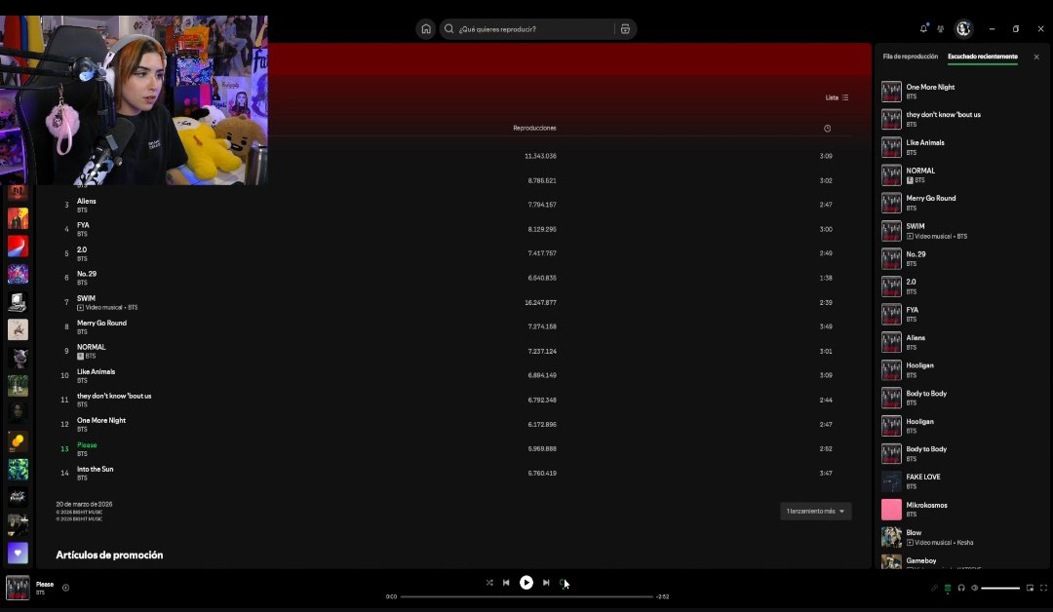The width and height of the screenshot is (1053, 612).
Task: Open the Lista view options dropdown
Action: (837, 98)
